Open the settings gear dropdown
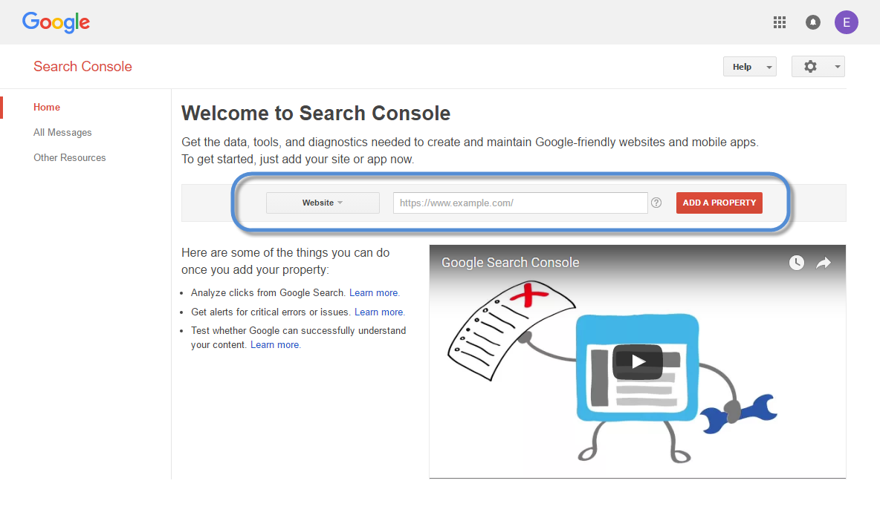 (818, 67)
